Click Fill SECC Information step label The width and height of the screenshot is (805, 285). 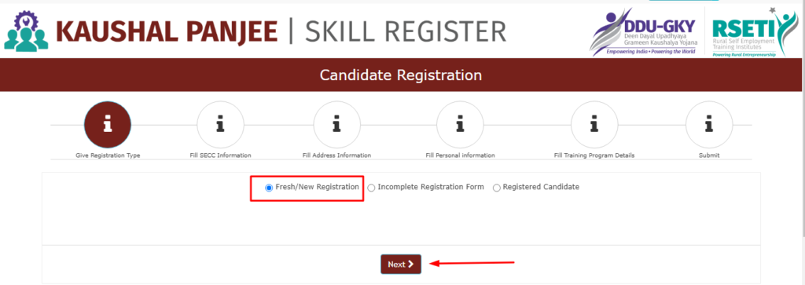[x=220, y=155]
